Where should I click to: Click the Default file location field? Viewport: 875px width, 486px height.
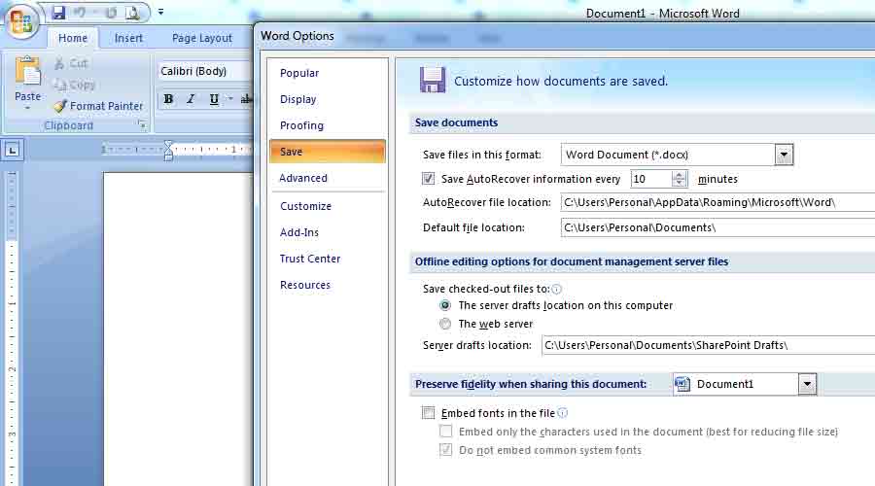[x=717, y=227]
